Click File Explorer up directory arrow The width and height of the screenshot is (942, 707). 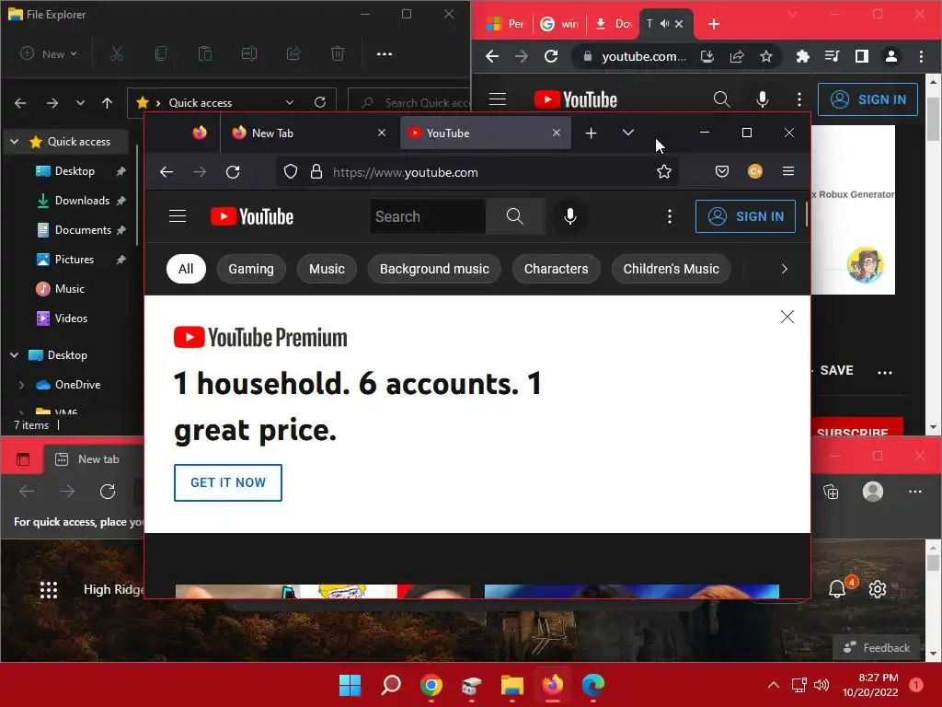click(107, 103)
